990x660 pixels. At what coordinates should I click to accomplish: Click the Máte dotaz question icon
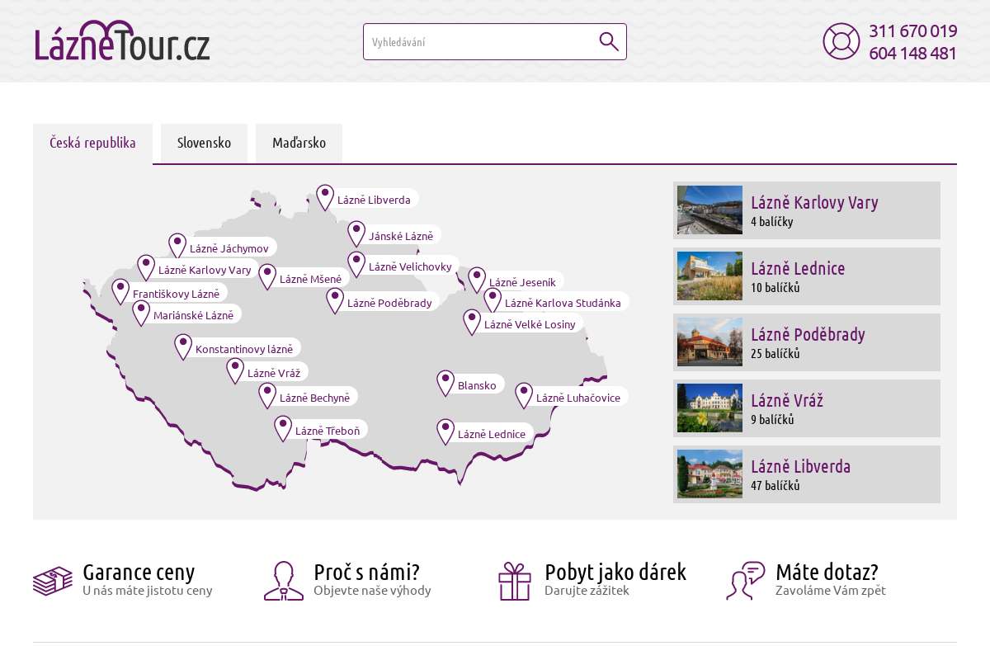(745, 580)
